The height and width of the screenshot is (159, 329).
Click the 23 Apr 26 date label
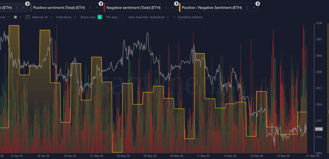coord(16,156)
